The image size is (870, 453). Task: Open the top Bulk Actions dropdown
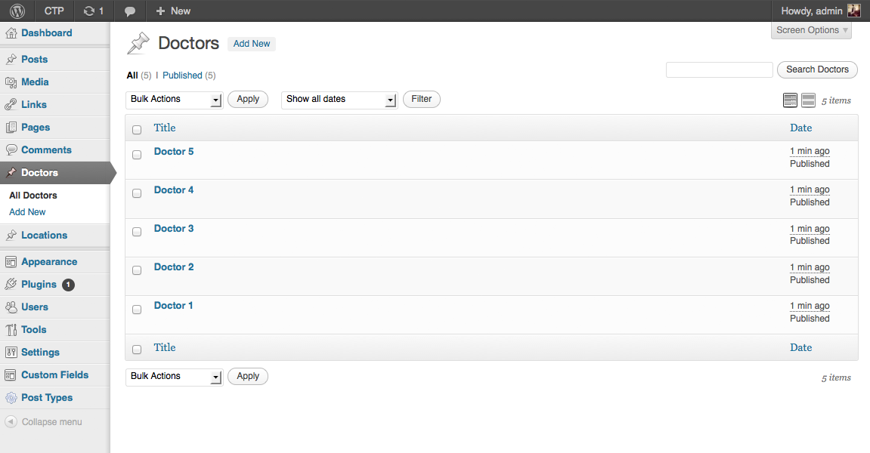(x=174, y=100)
